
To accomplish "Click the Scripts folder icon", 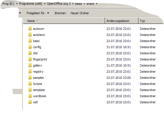I will (x=30, y=84).
